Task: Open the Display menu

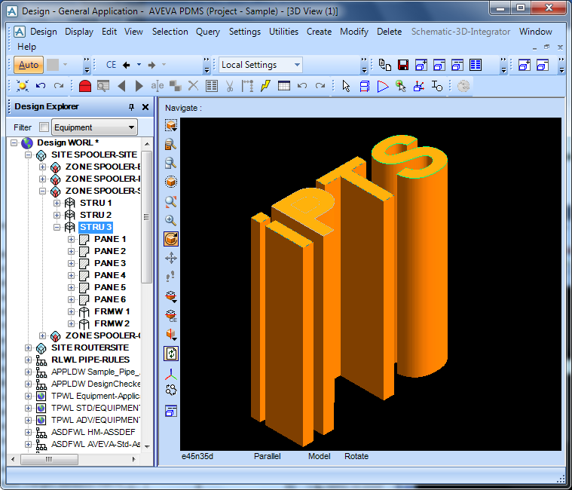Action: pos(79,32)
